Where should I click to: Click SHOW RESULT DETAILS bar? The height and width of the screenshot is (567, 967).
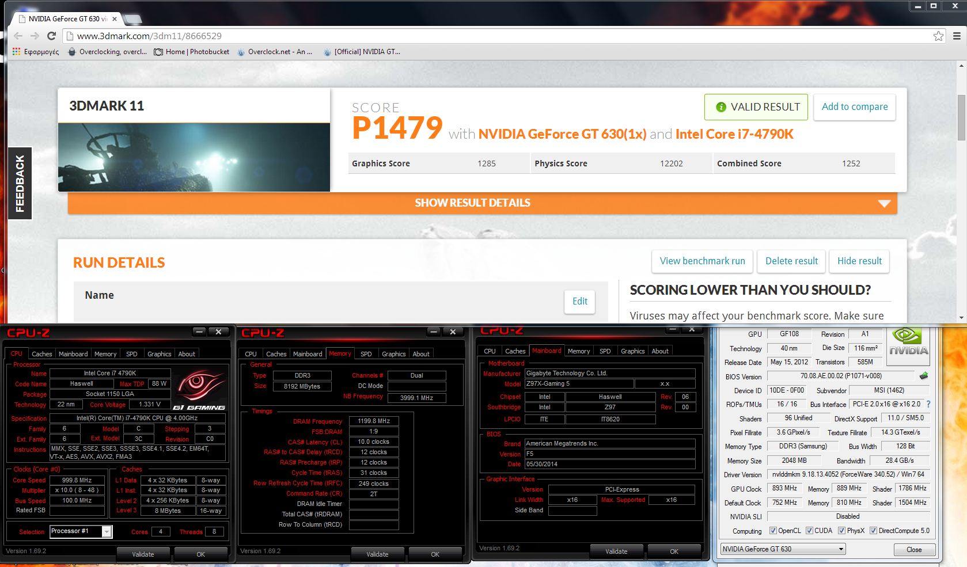(482, 203)
